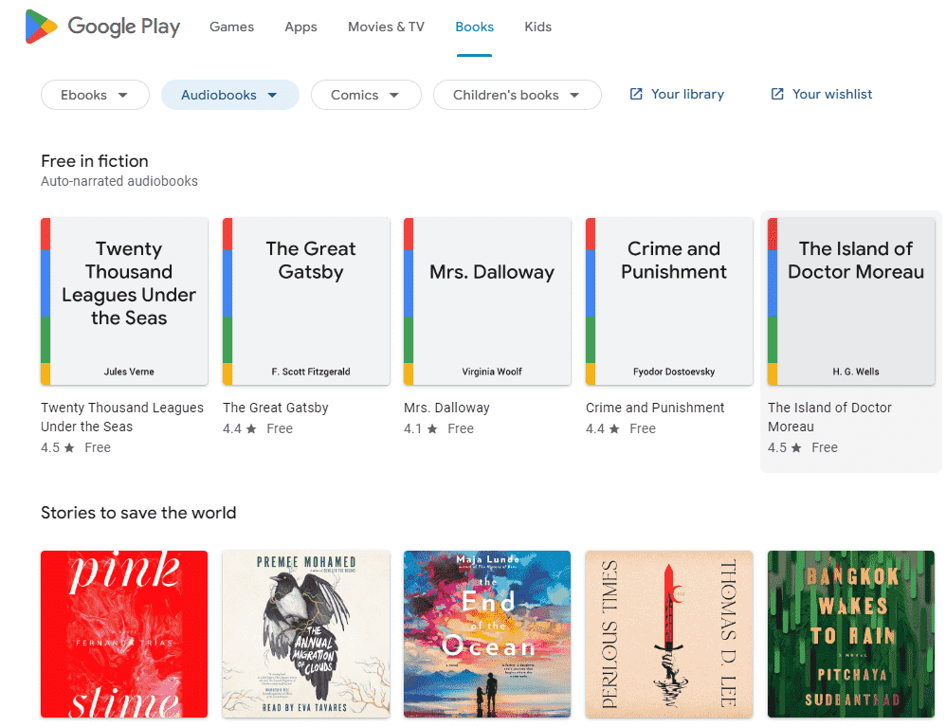Expand the Ebooks dropdown

(96, 95)
